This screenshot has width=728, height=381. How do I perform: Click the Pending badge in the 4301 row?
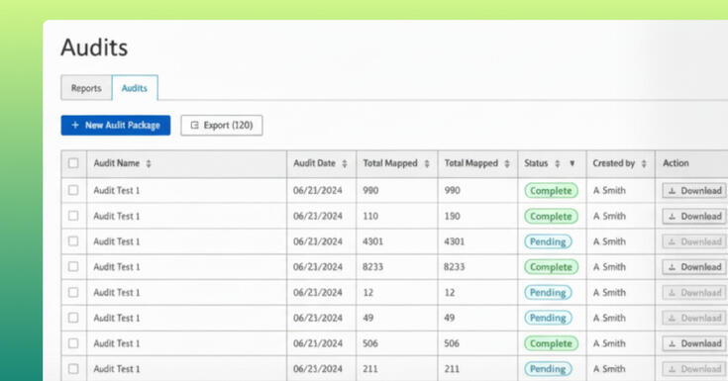click(x=548, y=241)
